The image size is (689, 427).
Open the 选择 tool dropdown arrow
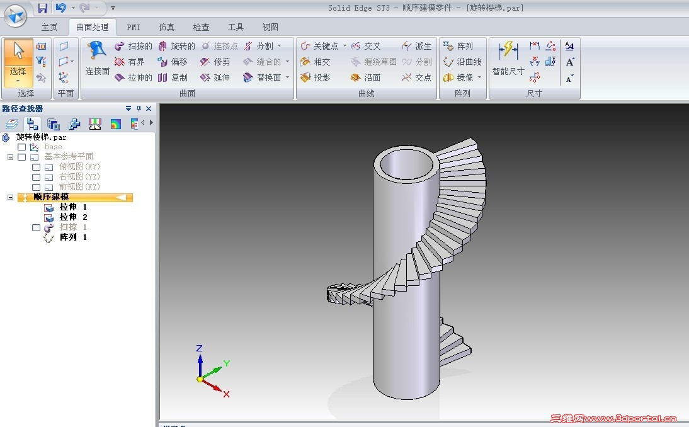coord(18,82)
